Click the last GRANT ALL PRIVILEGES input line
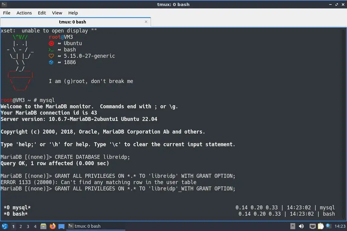 click(118, 189)
